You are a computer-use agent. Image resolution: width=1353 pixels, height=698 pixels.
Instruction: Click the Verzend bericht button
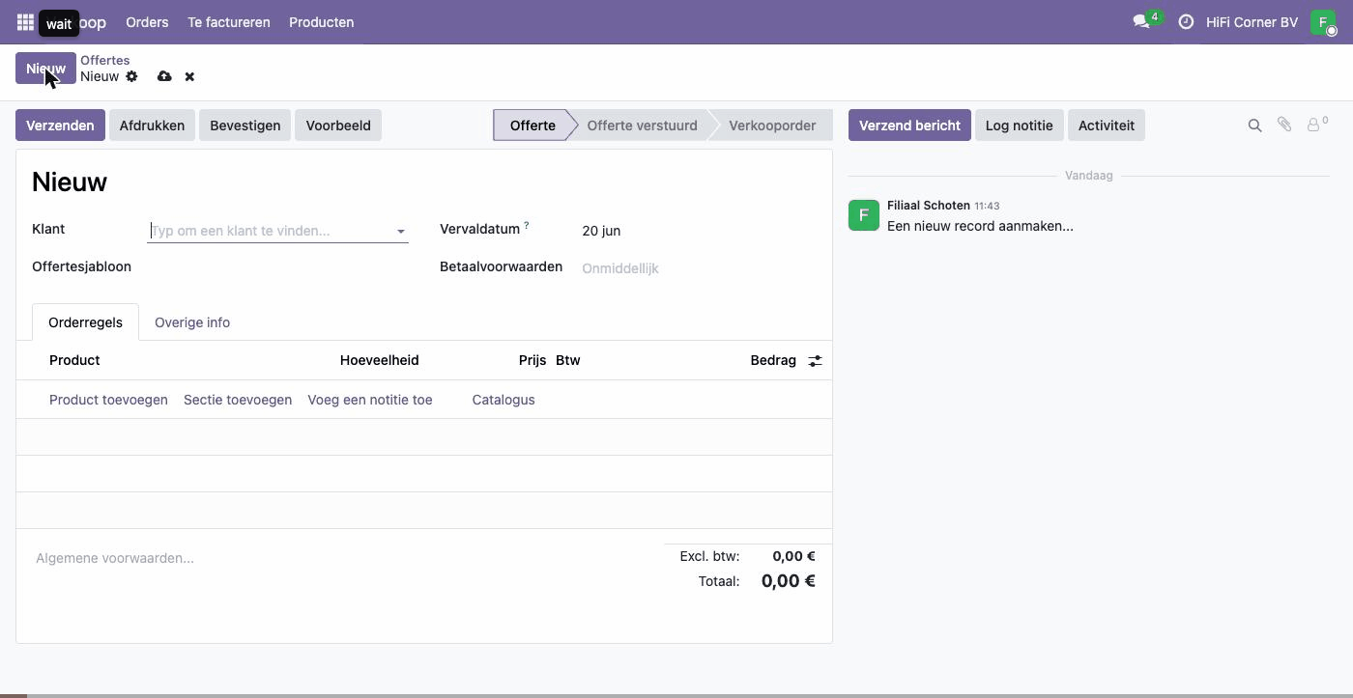[909, 126]
